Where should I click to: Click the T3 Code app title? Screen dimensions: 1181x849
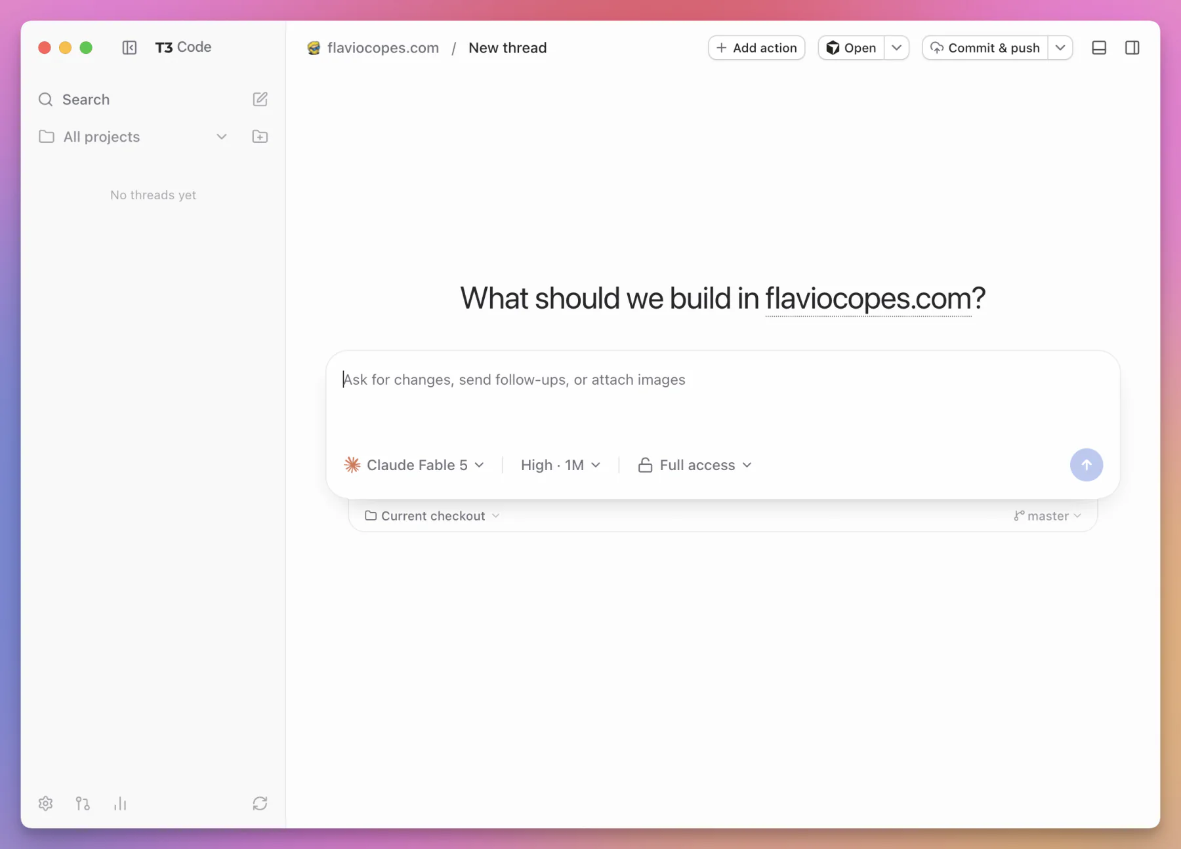point(183,47)
